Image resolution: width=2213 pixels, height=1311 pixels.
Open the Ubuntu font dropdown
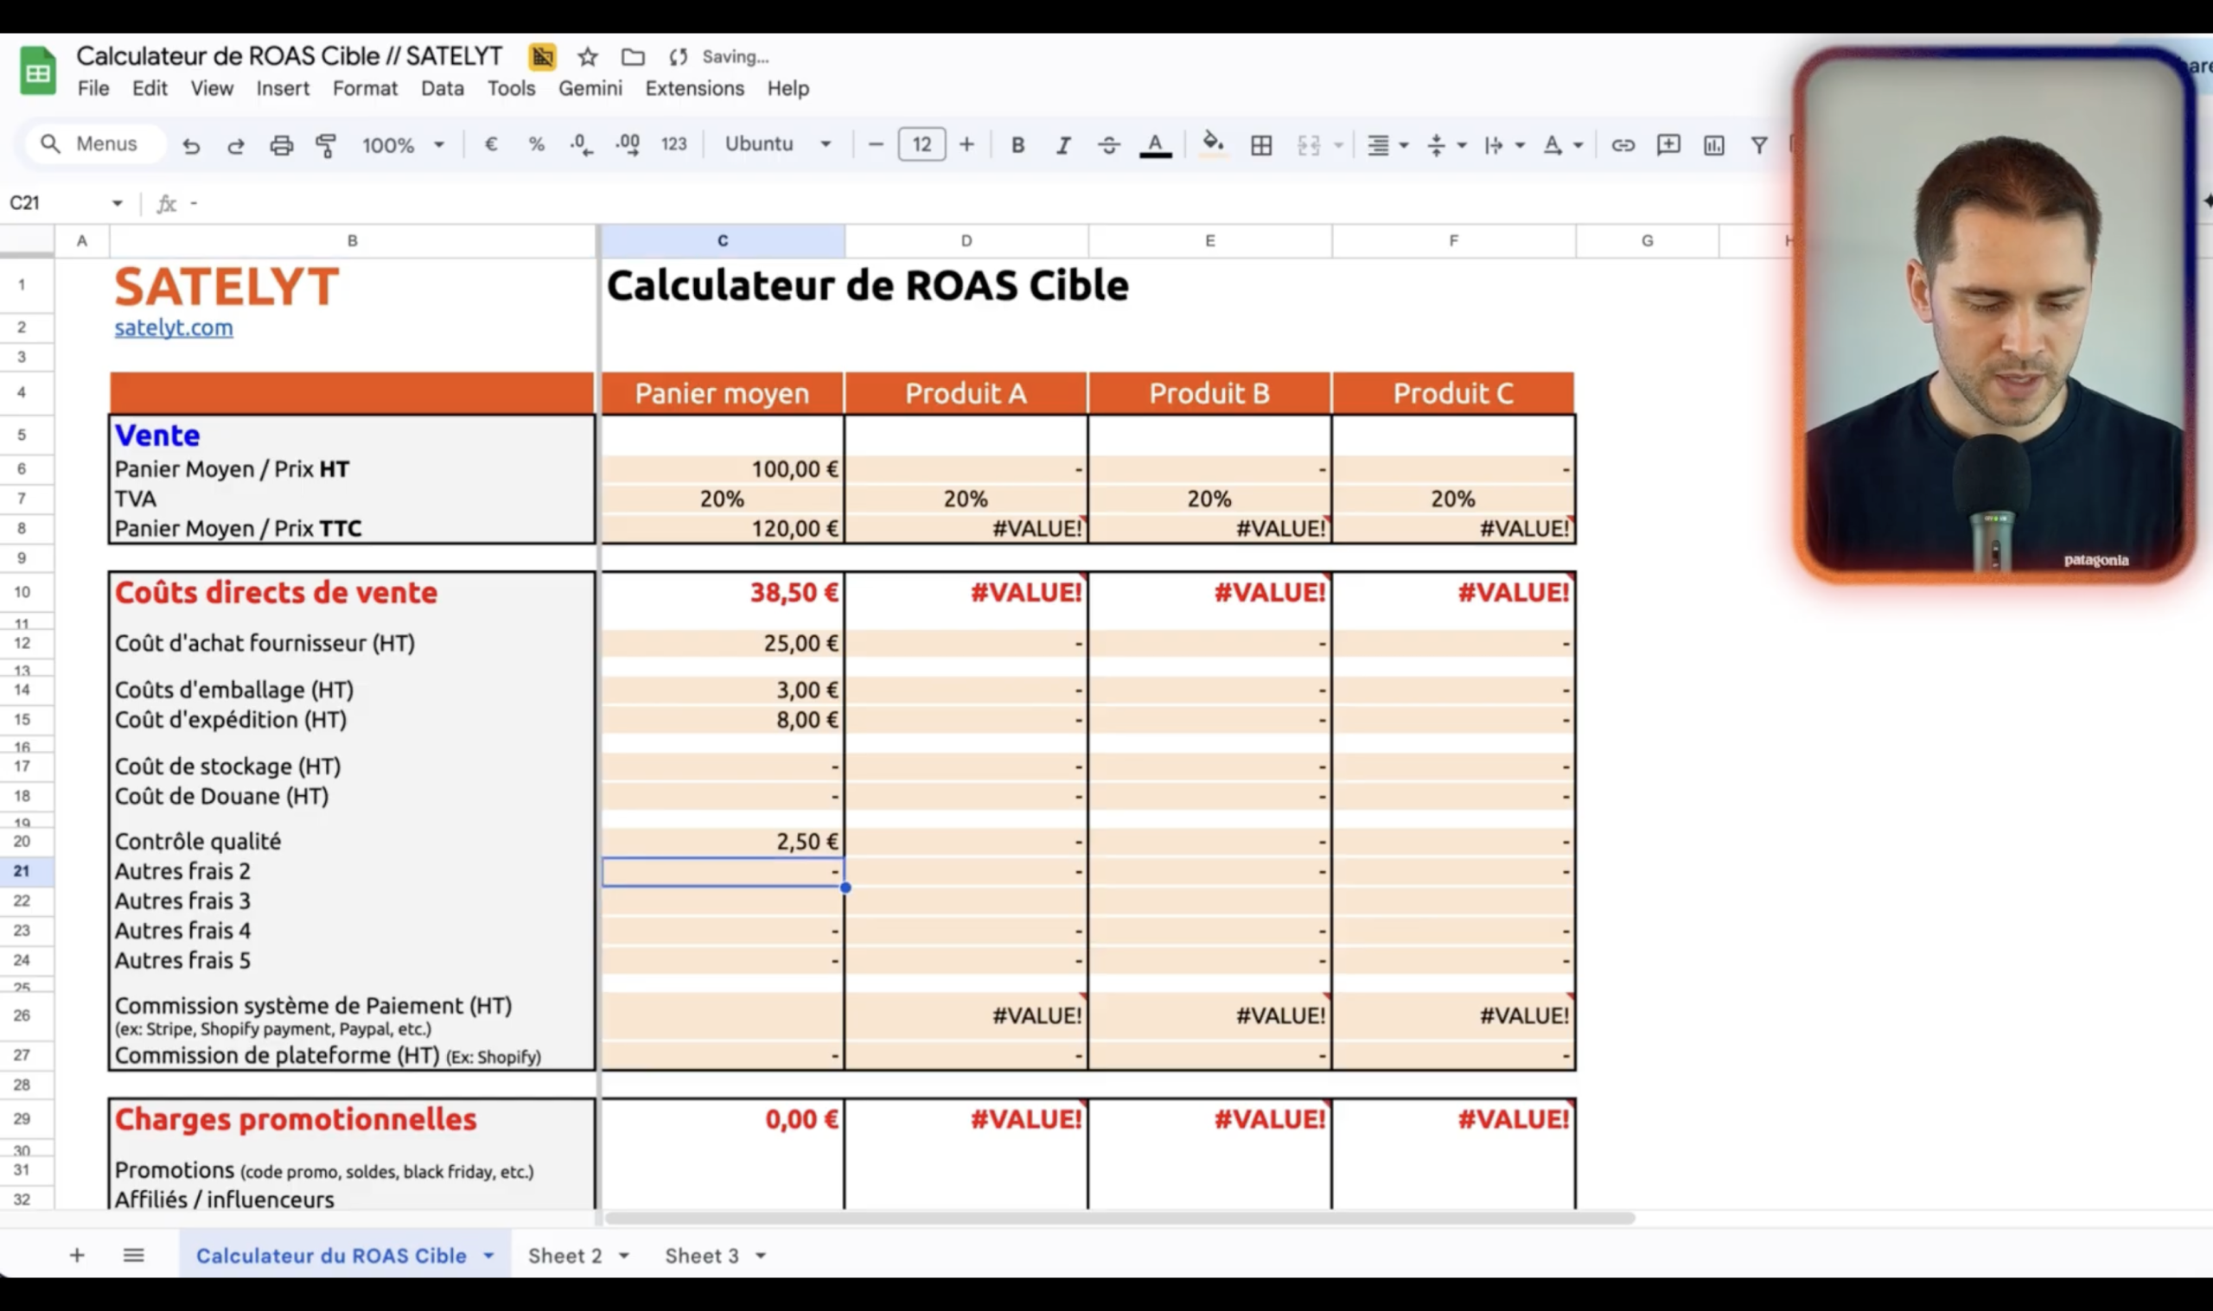point(777,144)
